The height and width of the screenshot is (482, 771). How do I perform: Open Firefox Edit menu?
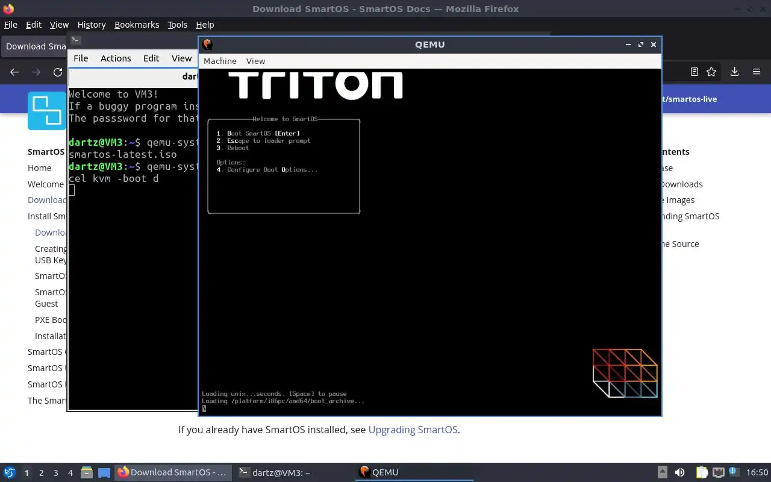point(34,25)
